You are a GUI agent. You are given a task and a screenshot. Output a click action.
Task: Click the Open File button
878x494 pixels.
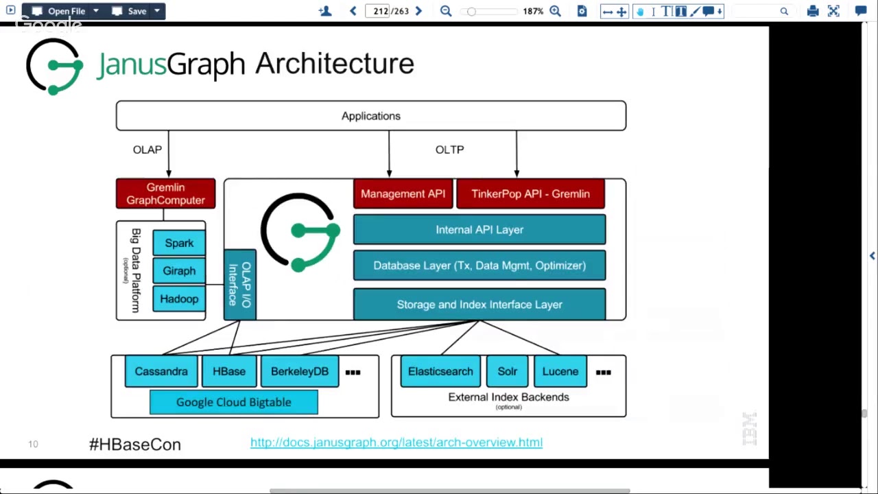click(59, 11)
